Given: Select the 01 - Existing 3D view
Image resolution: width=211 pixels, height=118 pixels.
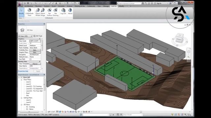Looking at the screenshot, I should point(30,107).
